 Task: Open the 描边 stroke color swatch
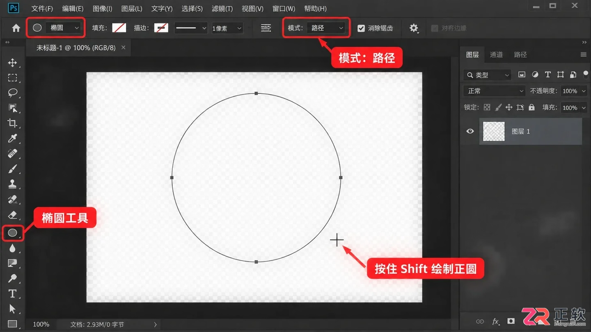point(161,28)
